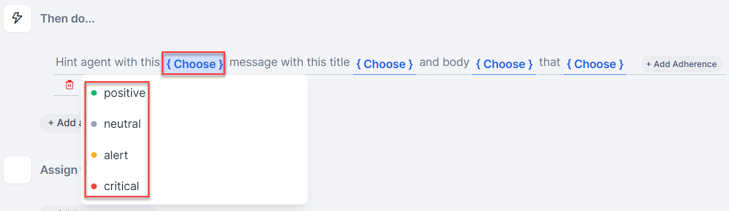Select the positive message type
Viewport: 729px width, 211px height.
click(x=124, y=93)
